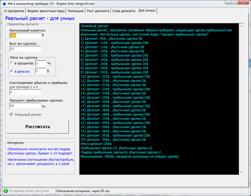The width and height of the screenshot is (251, 196).
Task: Click the scroll down arrow of results
Action: pyautogui.click(x=241, y=172)
